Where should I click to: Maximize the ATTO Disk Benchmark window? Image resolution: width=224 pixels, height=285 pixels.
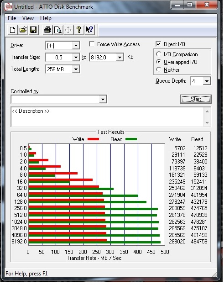[x=190, y=5]
